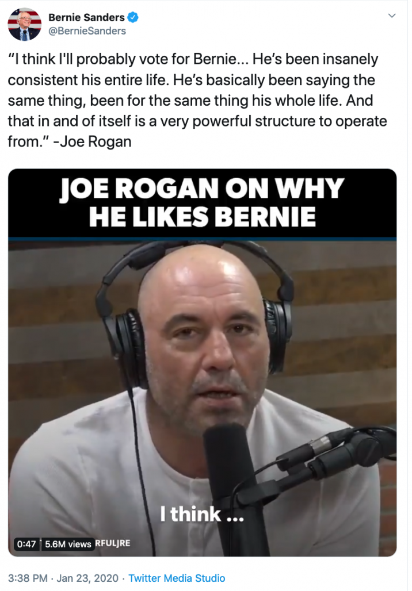Click the microphone in the video frame
The width and height of the screenshot is (412, 591).
click(x=230, y=482)
